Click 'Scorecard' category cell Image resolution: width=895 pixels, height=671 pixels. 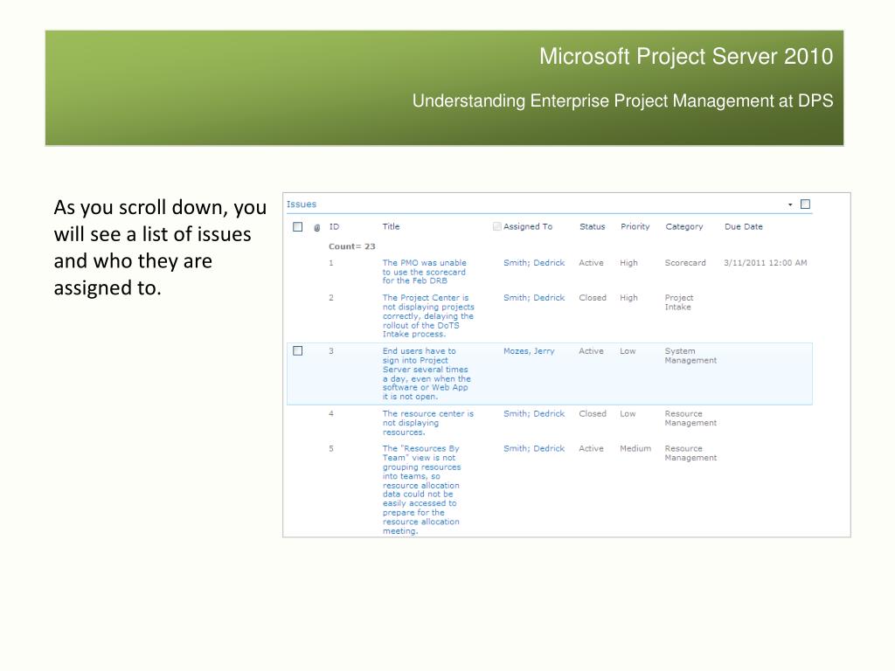click(x=685, y=263)
